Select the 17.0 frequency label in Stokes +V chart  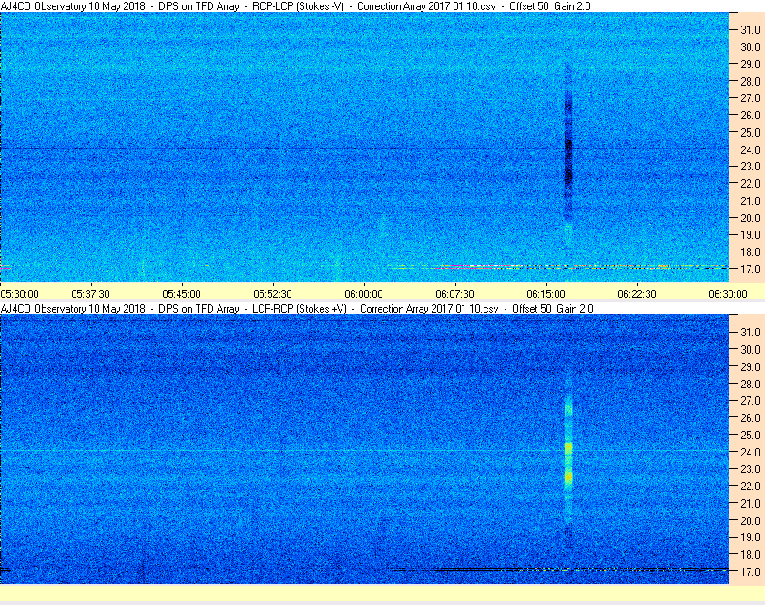click(750, 572)
